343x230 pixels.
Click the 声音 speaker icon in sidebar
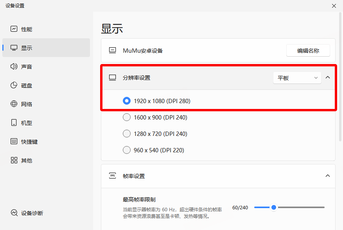coord(14,66)
